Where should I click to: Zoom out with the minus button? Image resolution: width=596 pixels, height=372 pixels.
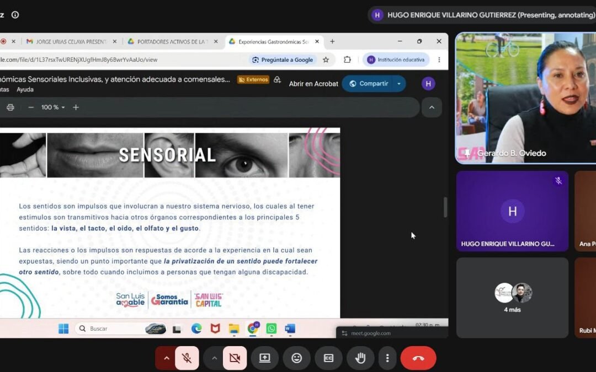pyautogui.click(x=31, y=107)
